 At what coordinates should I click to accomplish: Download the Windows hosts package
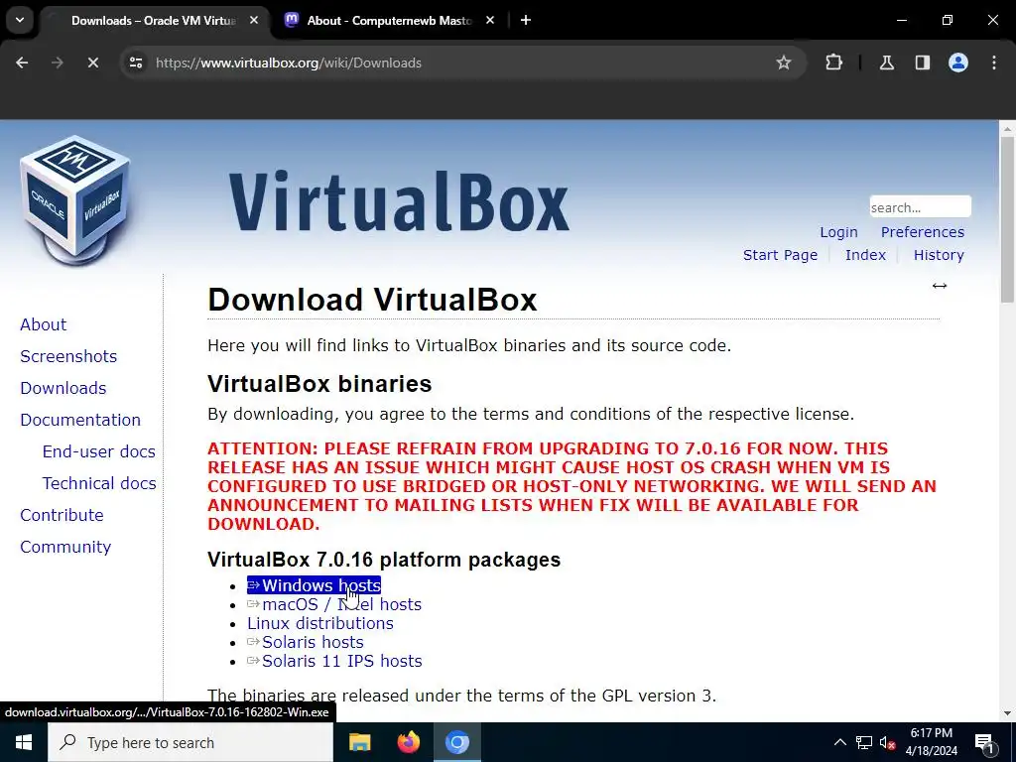pos(314,585)
